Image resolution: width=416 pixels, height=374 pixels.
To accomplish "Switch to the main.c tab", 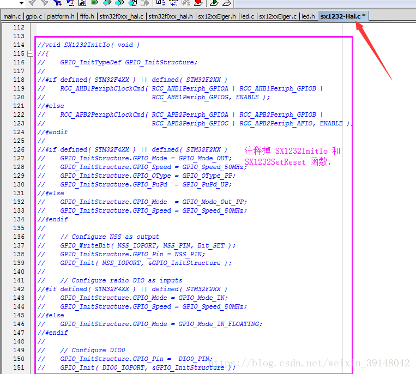I will coord(12,16).
